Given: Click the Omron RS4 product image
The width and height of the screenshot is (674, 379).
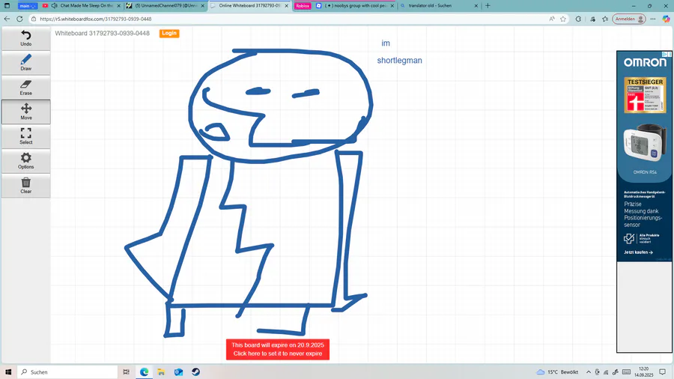Looking at the screenshot, I should pos(645,144).
